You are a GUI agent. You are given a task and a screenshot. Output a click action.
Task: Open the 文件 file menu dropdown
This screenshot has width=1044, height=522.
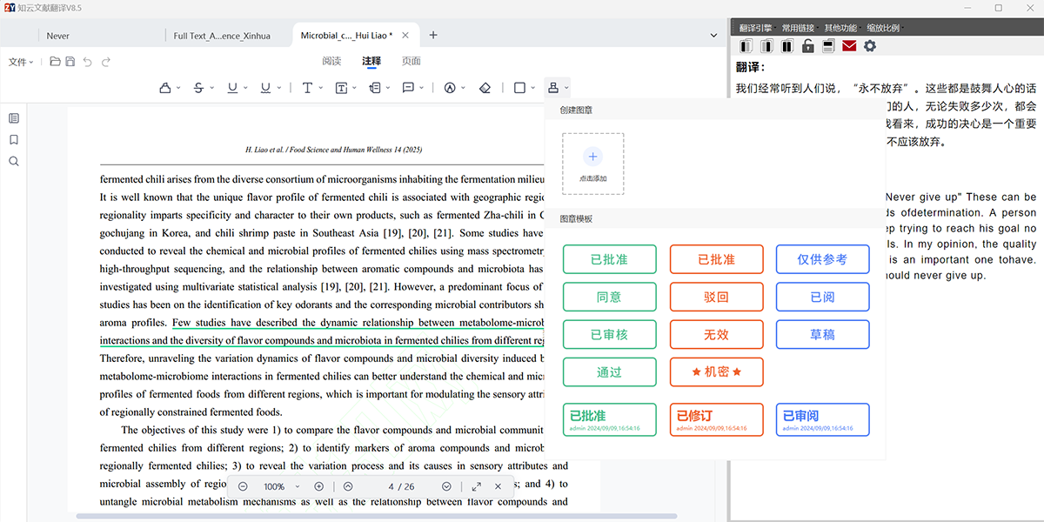click(x=21, y=62)
